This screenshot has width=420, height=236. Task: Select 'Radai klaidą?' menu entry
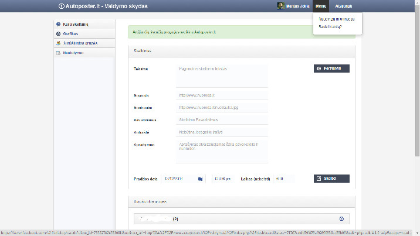[330, 26]
